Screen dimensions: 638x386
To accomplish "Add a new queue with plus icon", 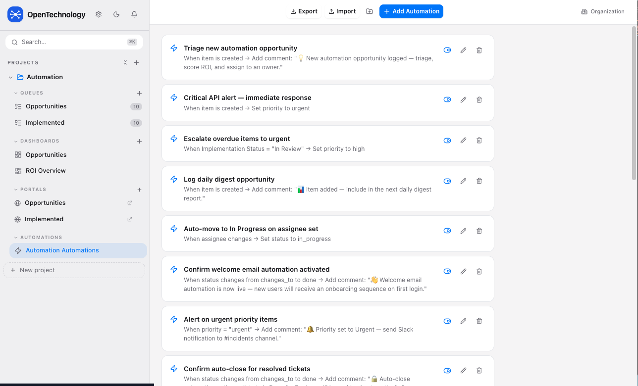I will click(x=139, y=93).
